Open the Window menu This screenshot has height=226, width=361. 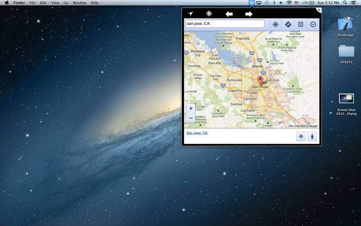click(x=79, y=3)
